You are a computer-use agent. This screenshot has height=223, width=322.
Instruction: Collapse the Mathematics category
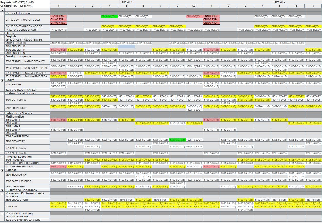click(x=2, y=117)
